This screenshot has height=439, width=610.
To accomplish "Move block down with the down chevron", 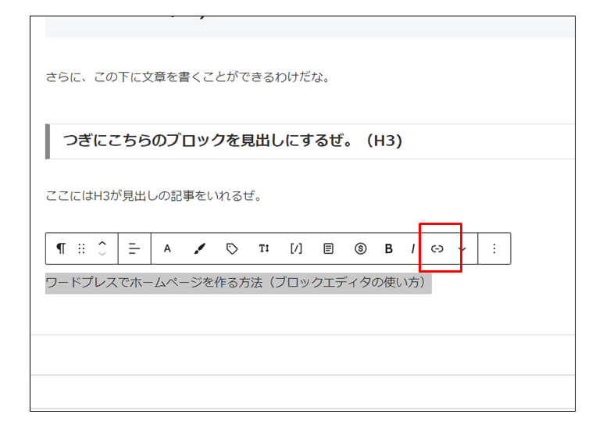I will point(102,254).
